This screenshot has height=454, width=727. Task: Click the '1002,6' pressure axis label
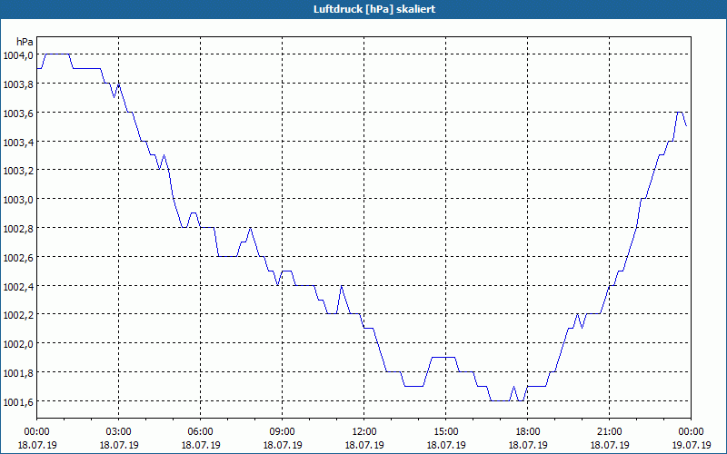(x=17, y=258)
